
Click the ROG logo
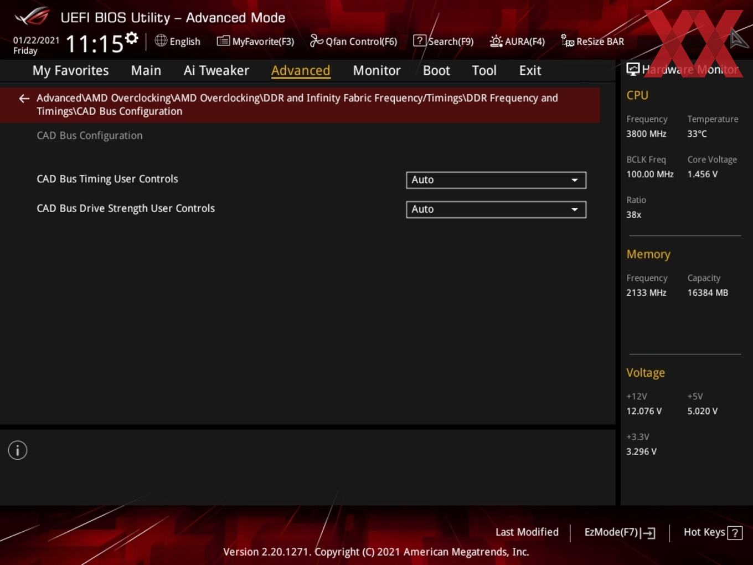(32, 17)
